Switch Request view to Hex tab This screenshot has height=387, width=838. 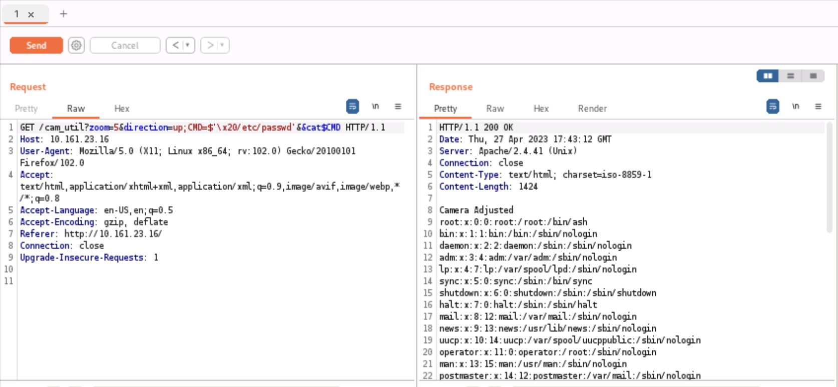click(122, 108)
